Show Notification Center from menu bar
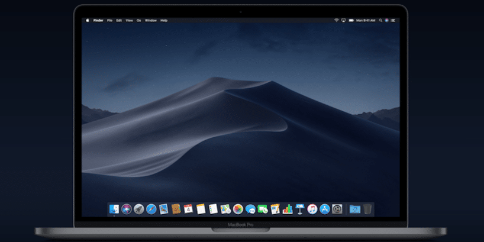 [393, 20]
